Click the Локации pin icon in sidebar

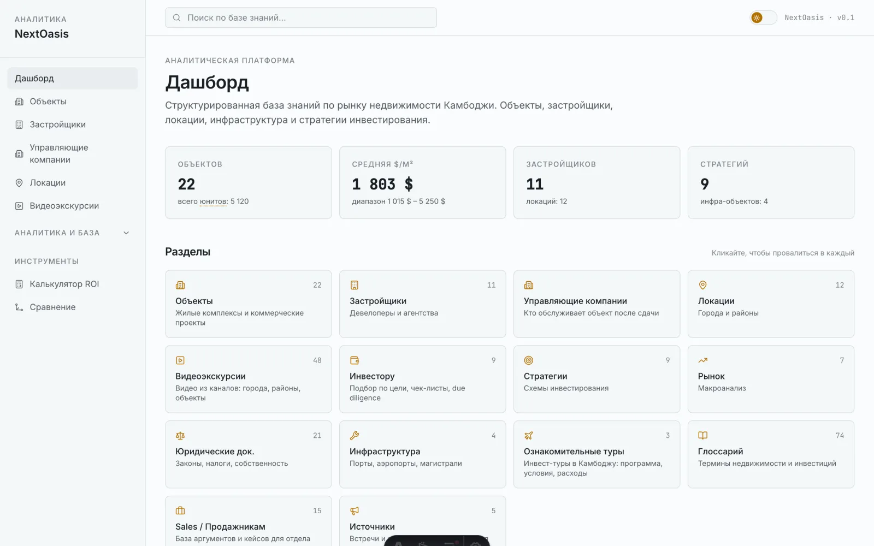point(19,183)
